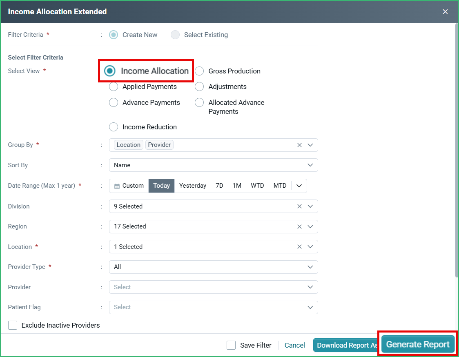Select the Advance Payments view
This screenshot has width=459, height=357.
[x=113, y=102]
